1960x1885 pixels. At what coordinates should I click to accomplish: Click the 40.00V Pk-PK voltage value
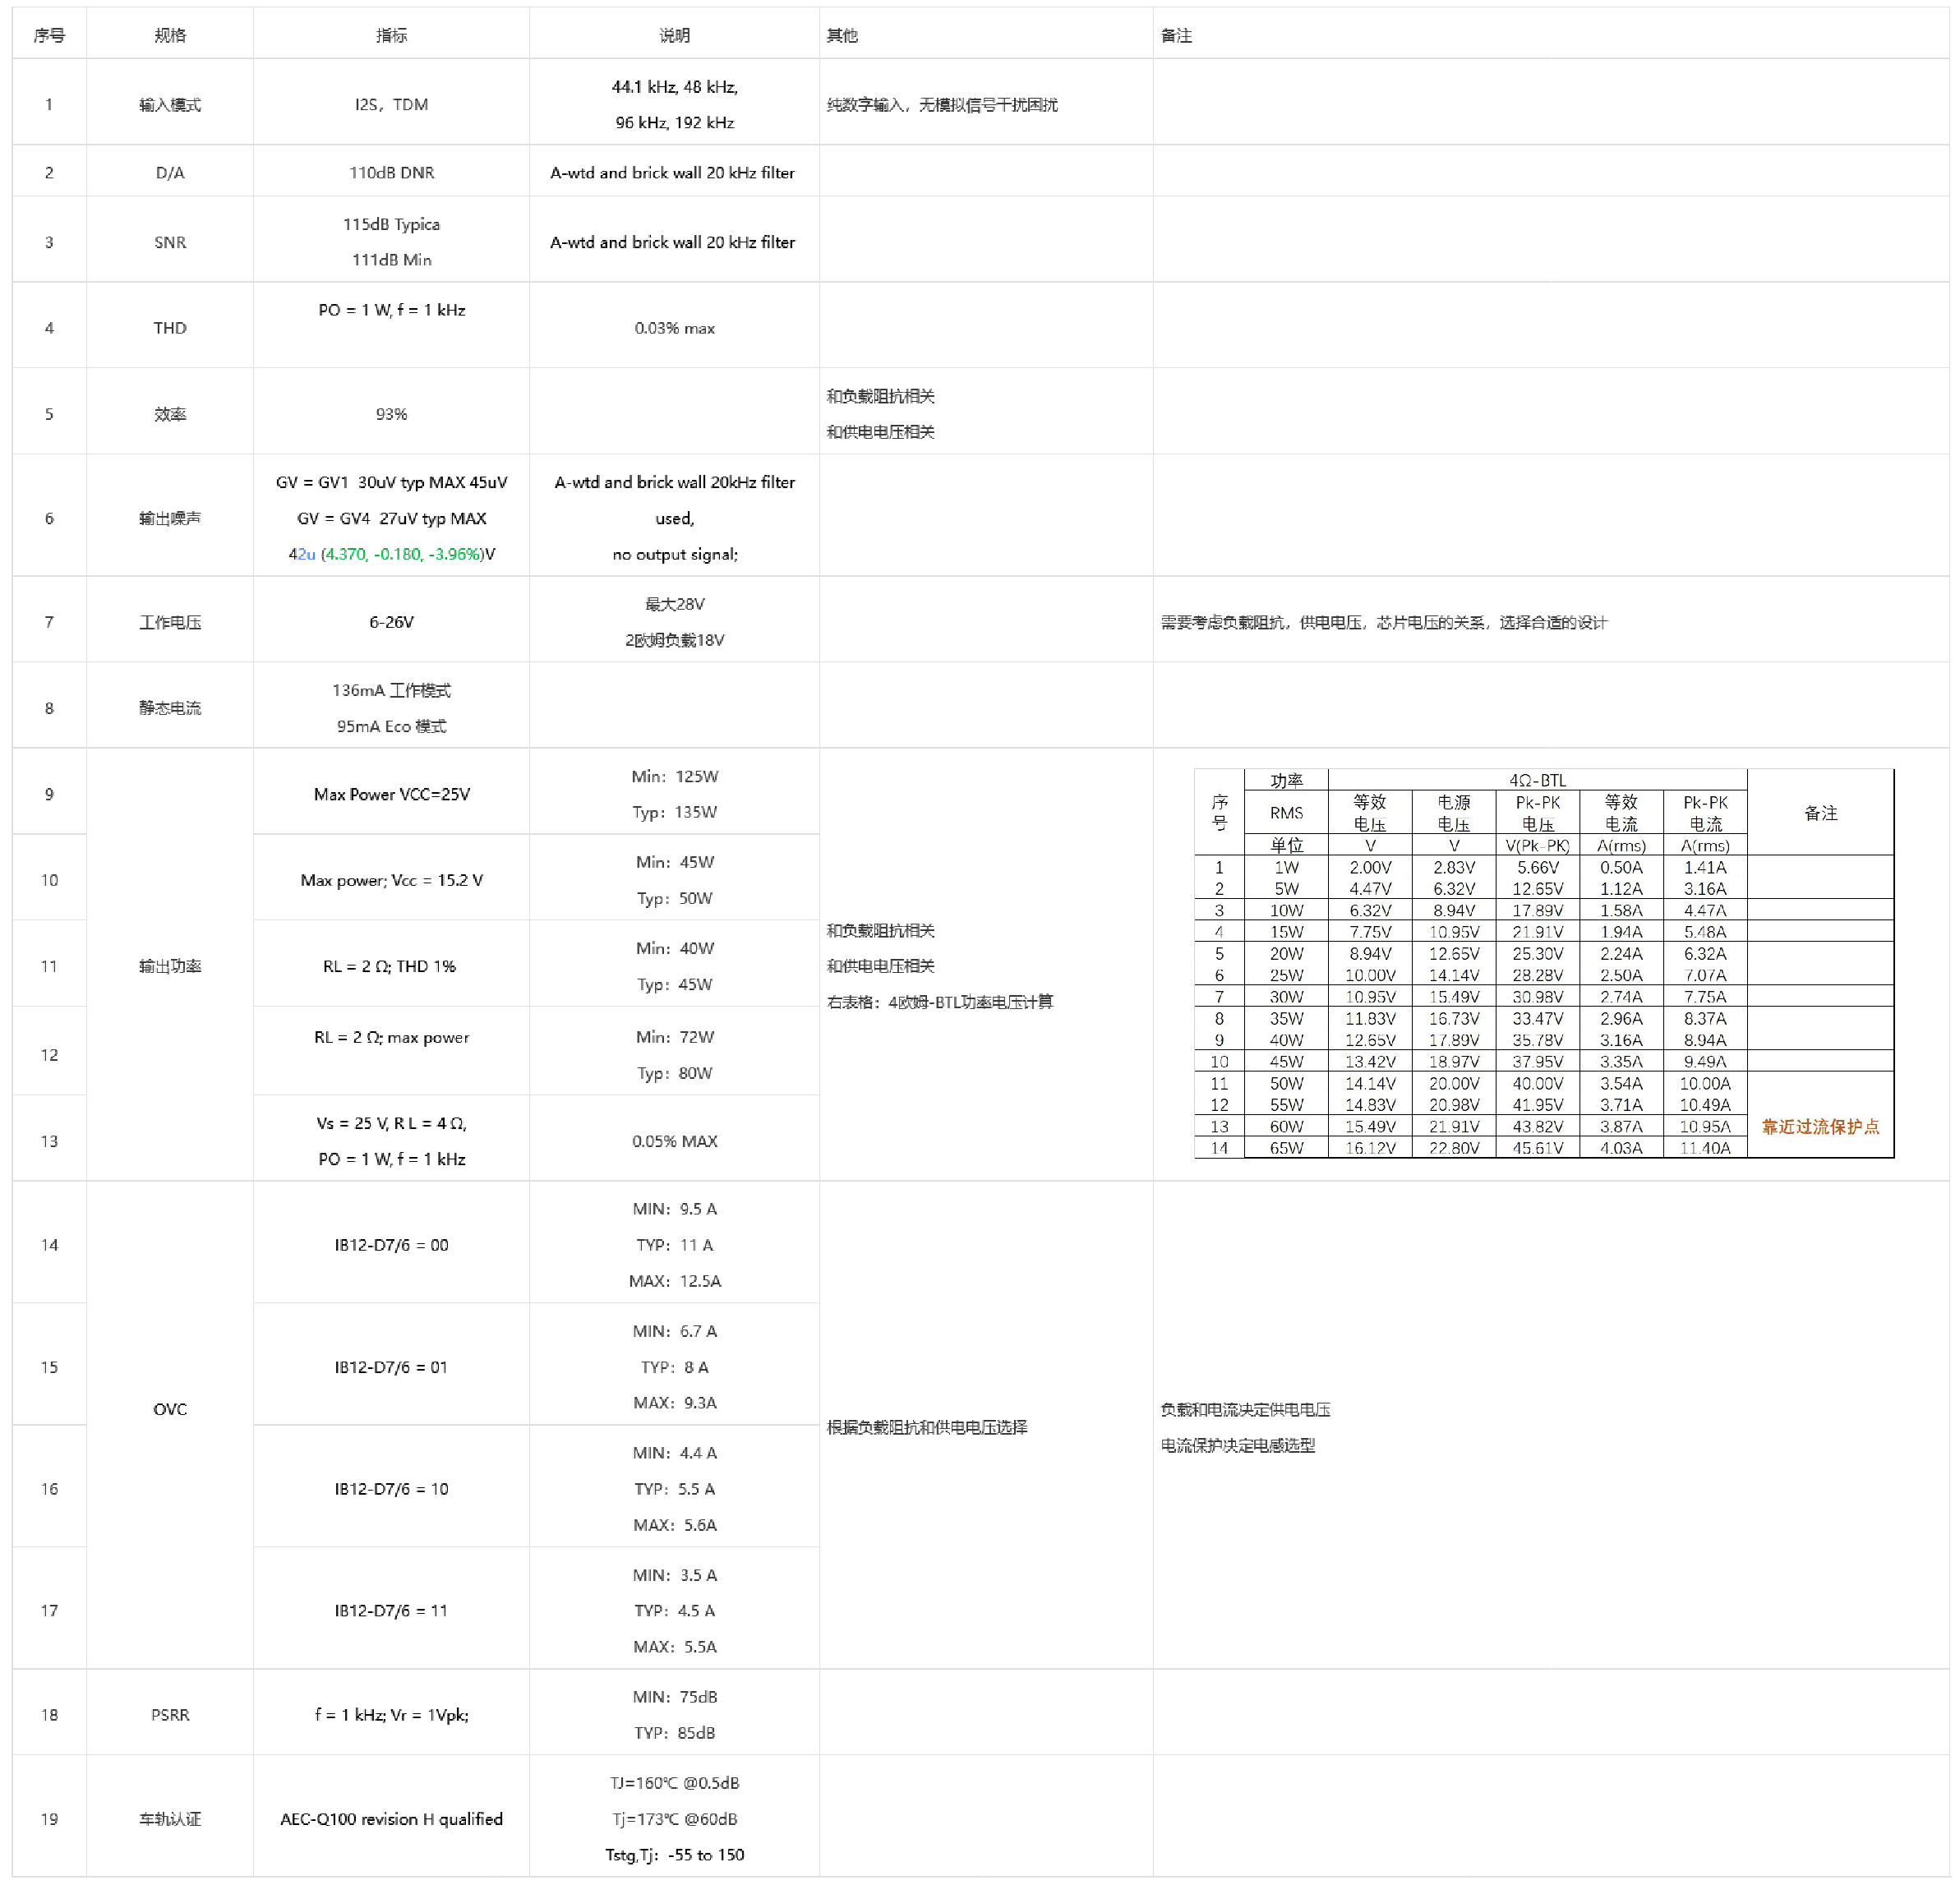1537,1083
